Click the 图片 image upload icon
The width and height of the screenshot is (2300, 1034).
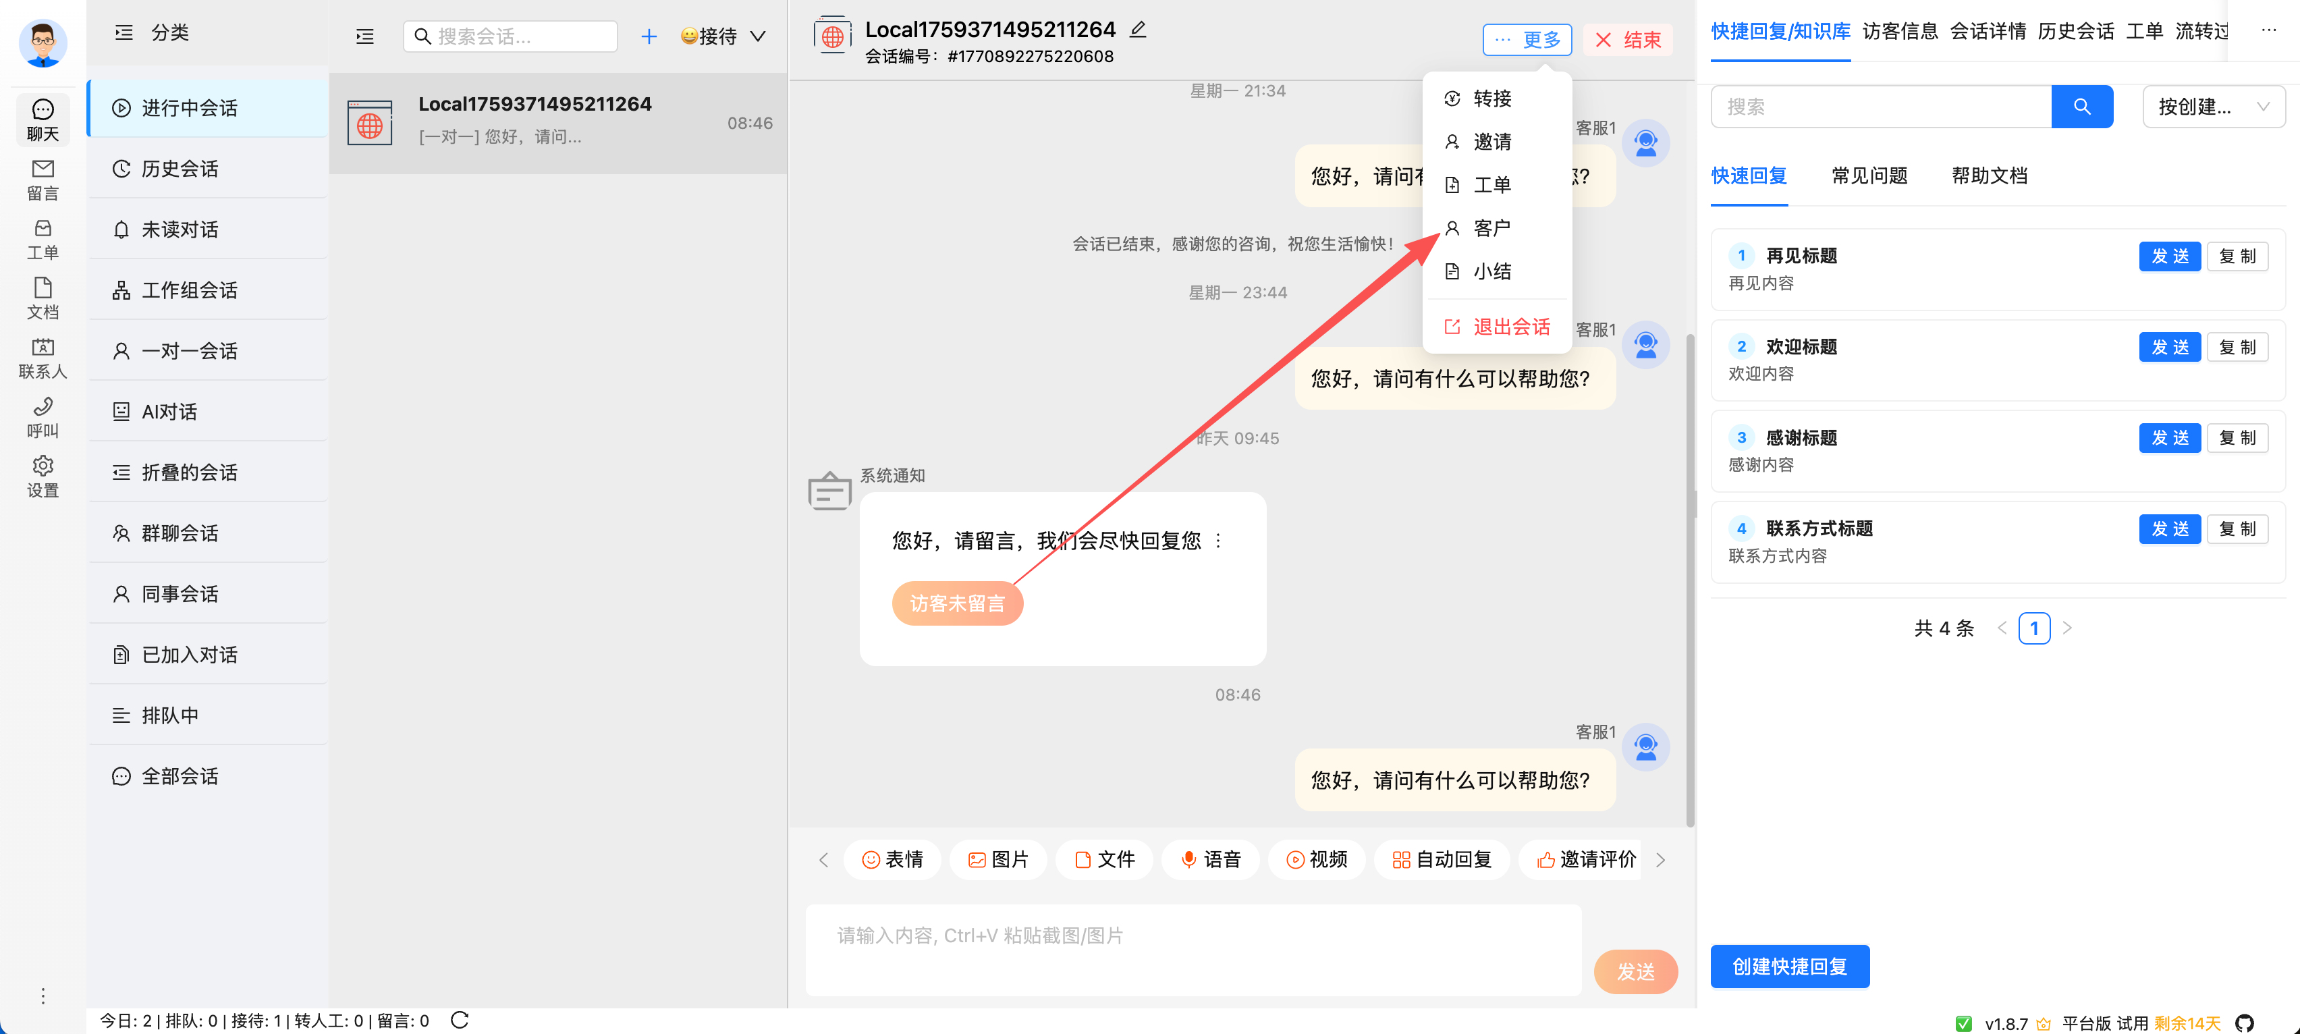click(997, 859)
